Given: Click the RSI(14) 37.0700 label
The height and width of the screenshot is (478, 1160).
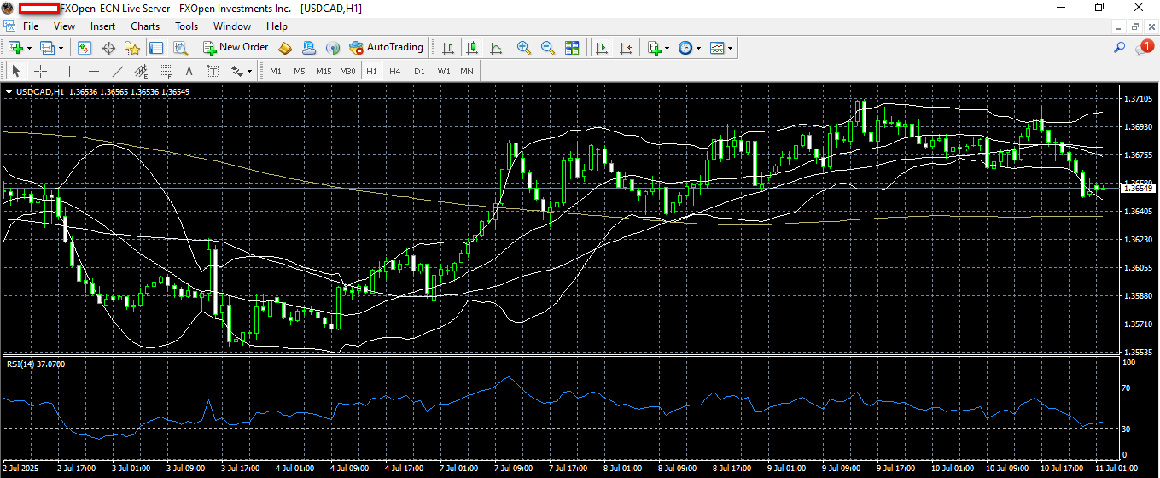Looking at the screenshot, I should click(35, 364).
